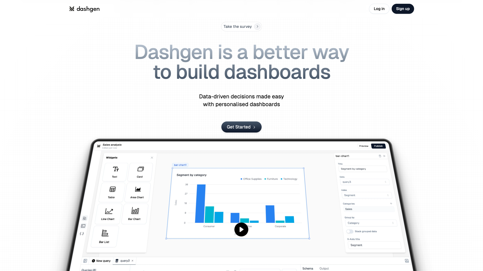Click the Publish button
The height and width of the screenshot is (271, 483).
[x=378, y=146]
